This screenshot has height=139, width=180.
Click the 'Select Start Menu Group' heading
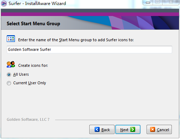pyautogui.click(x=33, y=23)
